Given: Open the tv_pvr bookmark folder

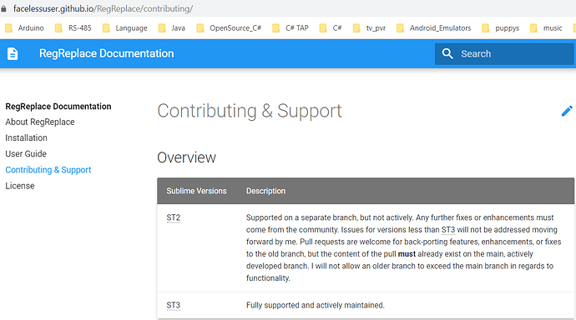Looking at the screenshot, I should tap(369, 27).
